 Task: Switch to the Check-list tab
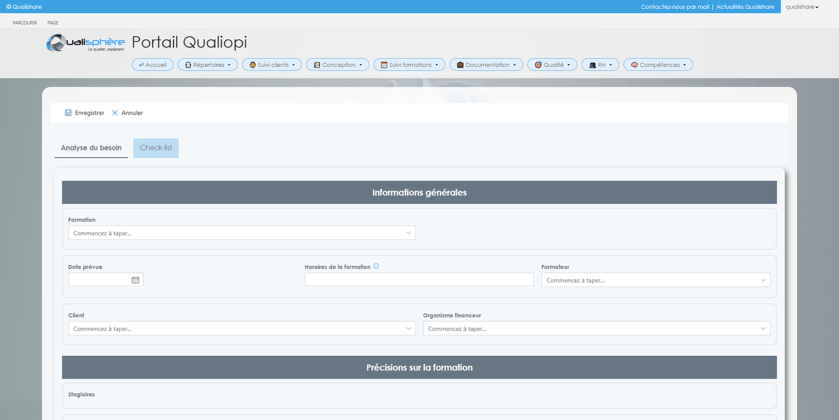156,148
